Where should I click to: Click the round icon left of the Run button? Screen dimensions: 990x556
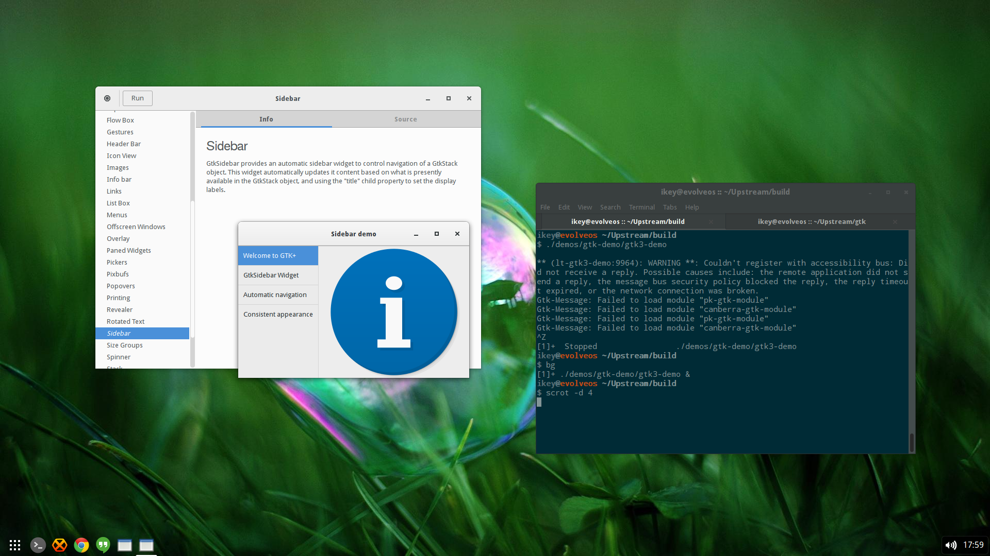[x=107, y=98]
